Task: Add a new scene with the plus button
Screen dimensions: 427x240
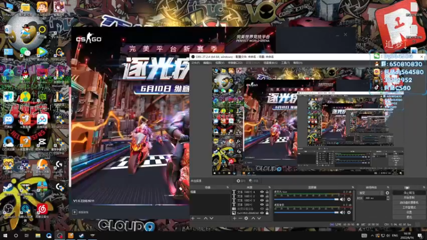Action: (193, 218)
